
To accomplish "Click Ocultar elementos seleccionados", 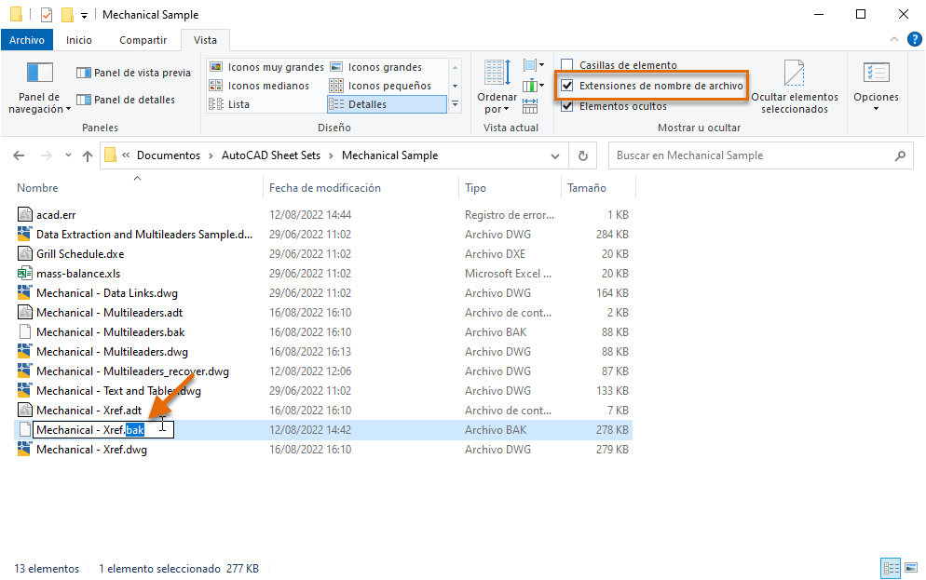I will coord(795,87).
